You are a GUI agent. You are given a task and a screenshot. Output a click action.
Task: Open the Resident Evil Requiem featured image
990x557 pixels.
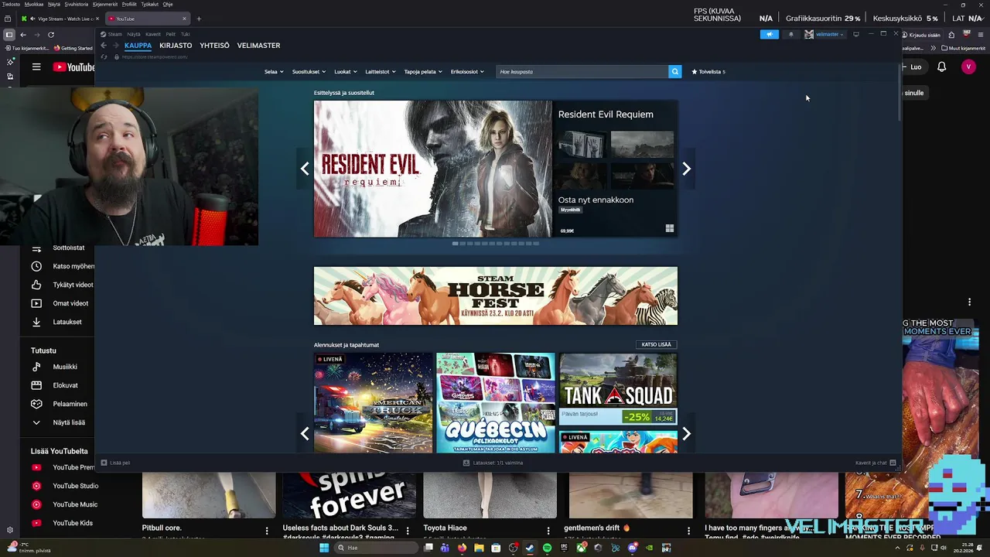[433, 169]
